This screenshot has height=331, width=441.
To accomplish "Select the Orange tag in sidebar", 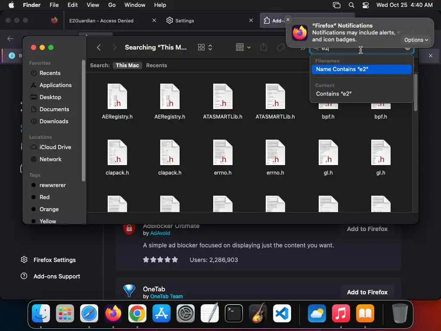I will pos(49,209).
